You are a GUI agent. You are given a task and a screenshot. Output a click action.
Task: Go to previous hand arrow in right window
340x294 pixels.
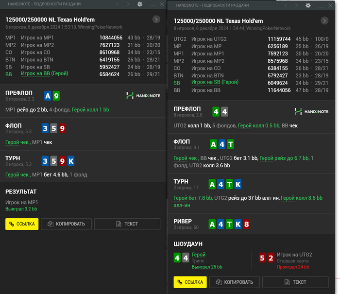(x=286, y=5)
